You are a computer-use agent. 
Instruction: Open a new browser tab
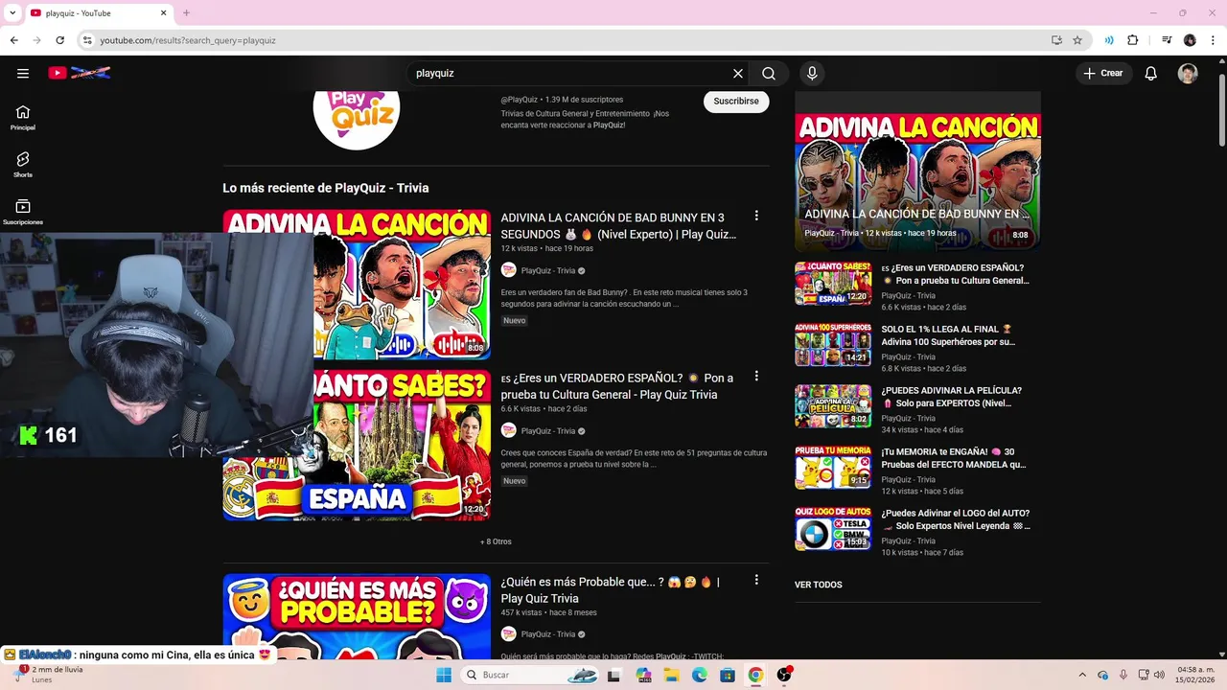(186, 13)
